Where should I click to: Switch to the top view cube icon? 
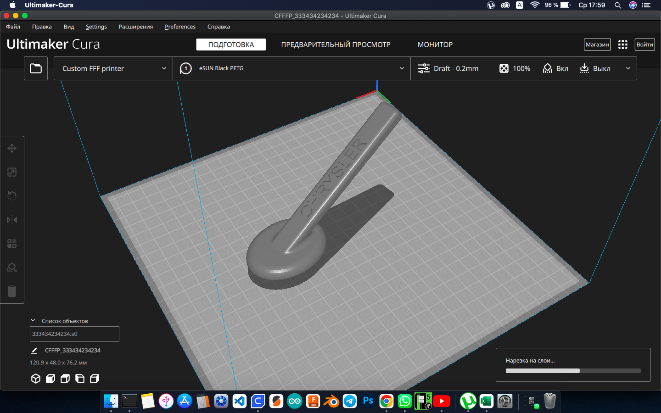click(x=65, y=379)
